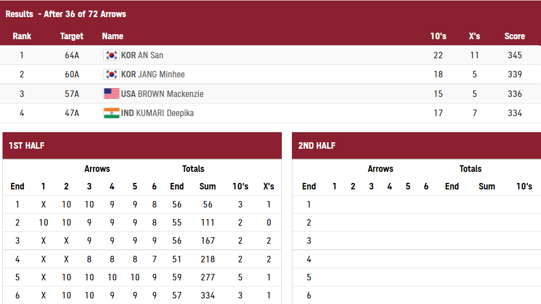Screen dimensions: 541x304
Task: Click end total 59 in fifth row
Action: coord(177,277)
